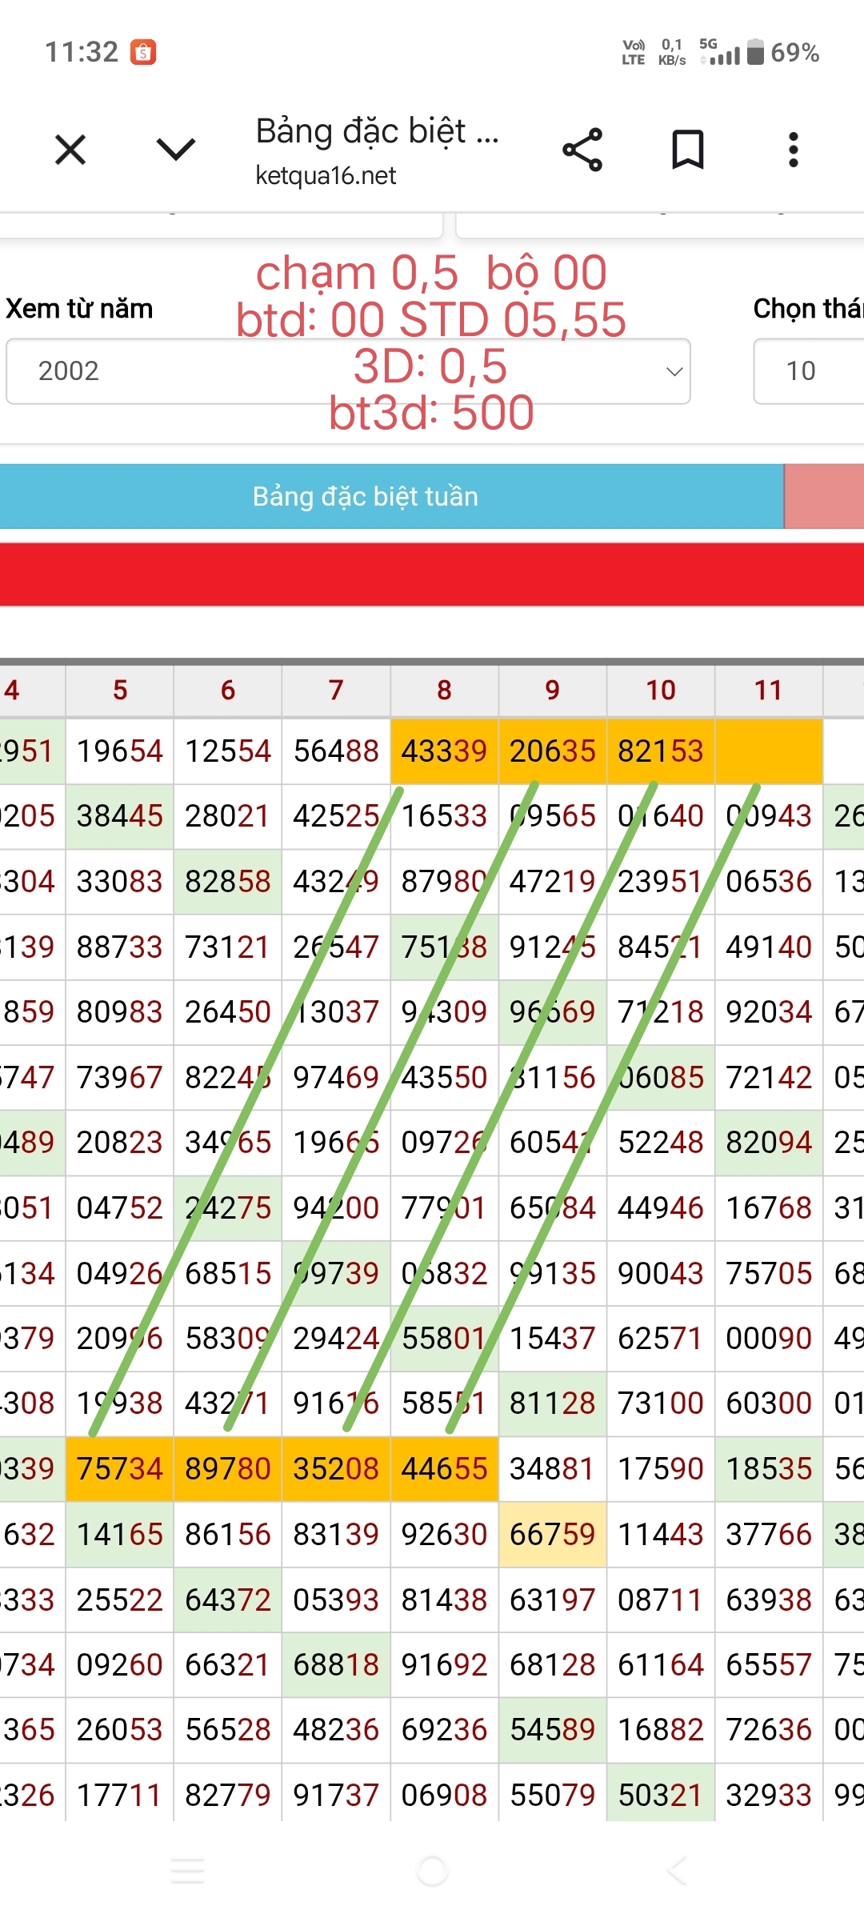Tap the green cell 54589
864x1914 pixels.
(x=553, y=1730)
